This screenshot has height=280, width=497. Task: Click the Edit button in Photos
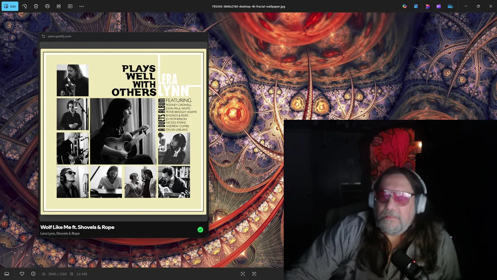tap(10, 6)
